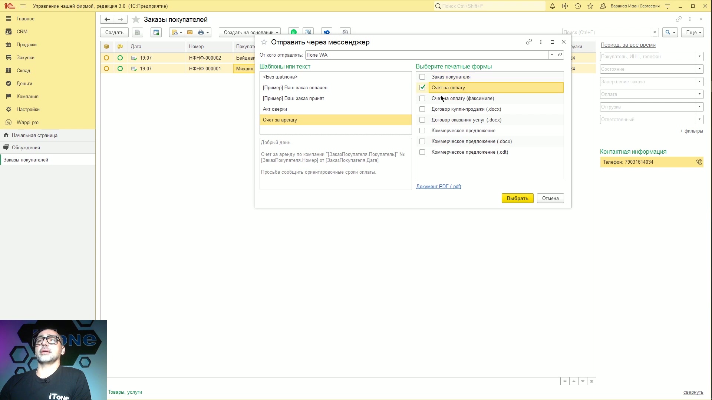Check the Заказ покупателя print form

click(422, 77)
